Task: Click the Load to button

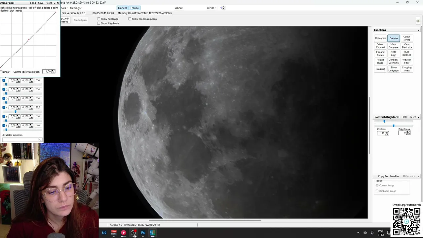Action: click(394, 177)
